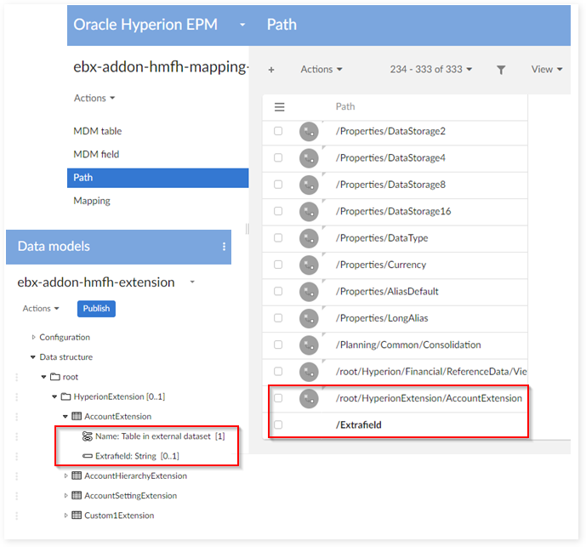586x547 pixels.
Task: Open the table column menu hamburger icon
Action: click(x=280, y=107)
